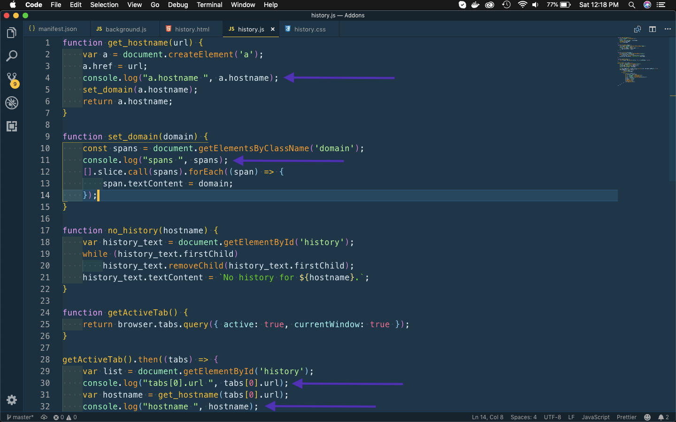Click Ln 14, Col 8 in status bar

[487, 417]
